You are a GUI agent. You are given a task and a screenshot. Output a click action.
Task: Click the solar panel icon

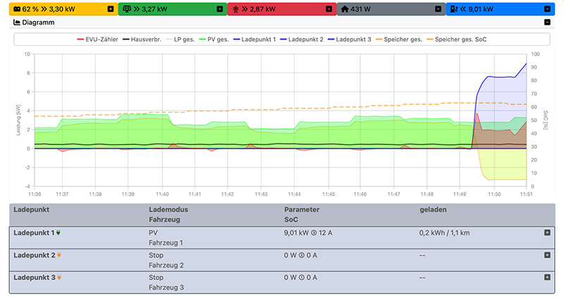tap(127, 9)
